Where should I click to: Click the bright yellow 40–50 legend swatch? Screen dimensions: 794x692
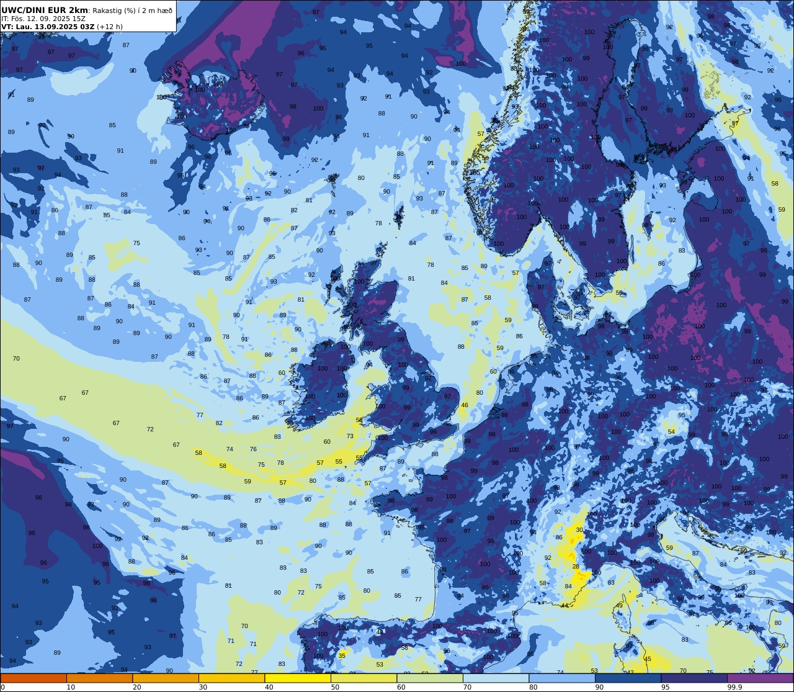click(x=298, y=678)
